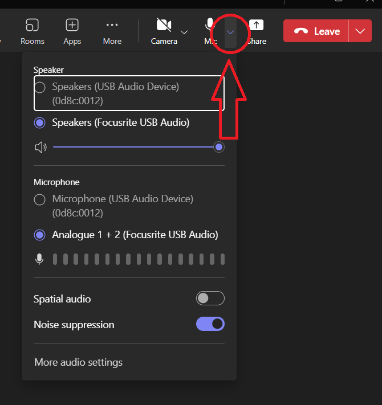Screen dimensions: 382x405
Task: Expand the Camera options chevron
Action: click(184, 32)
